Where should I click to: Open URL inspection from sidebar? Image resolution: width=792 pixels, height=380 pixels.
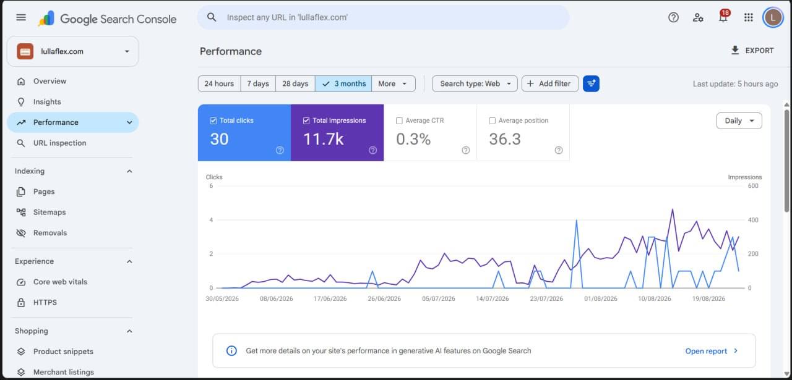click(x=73, y=143)
